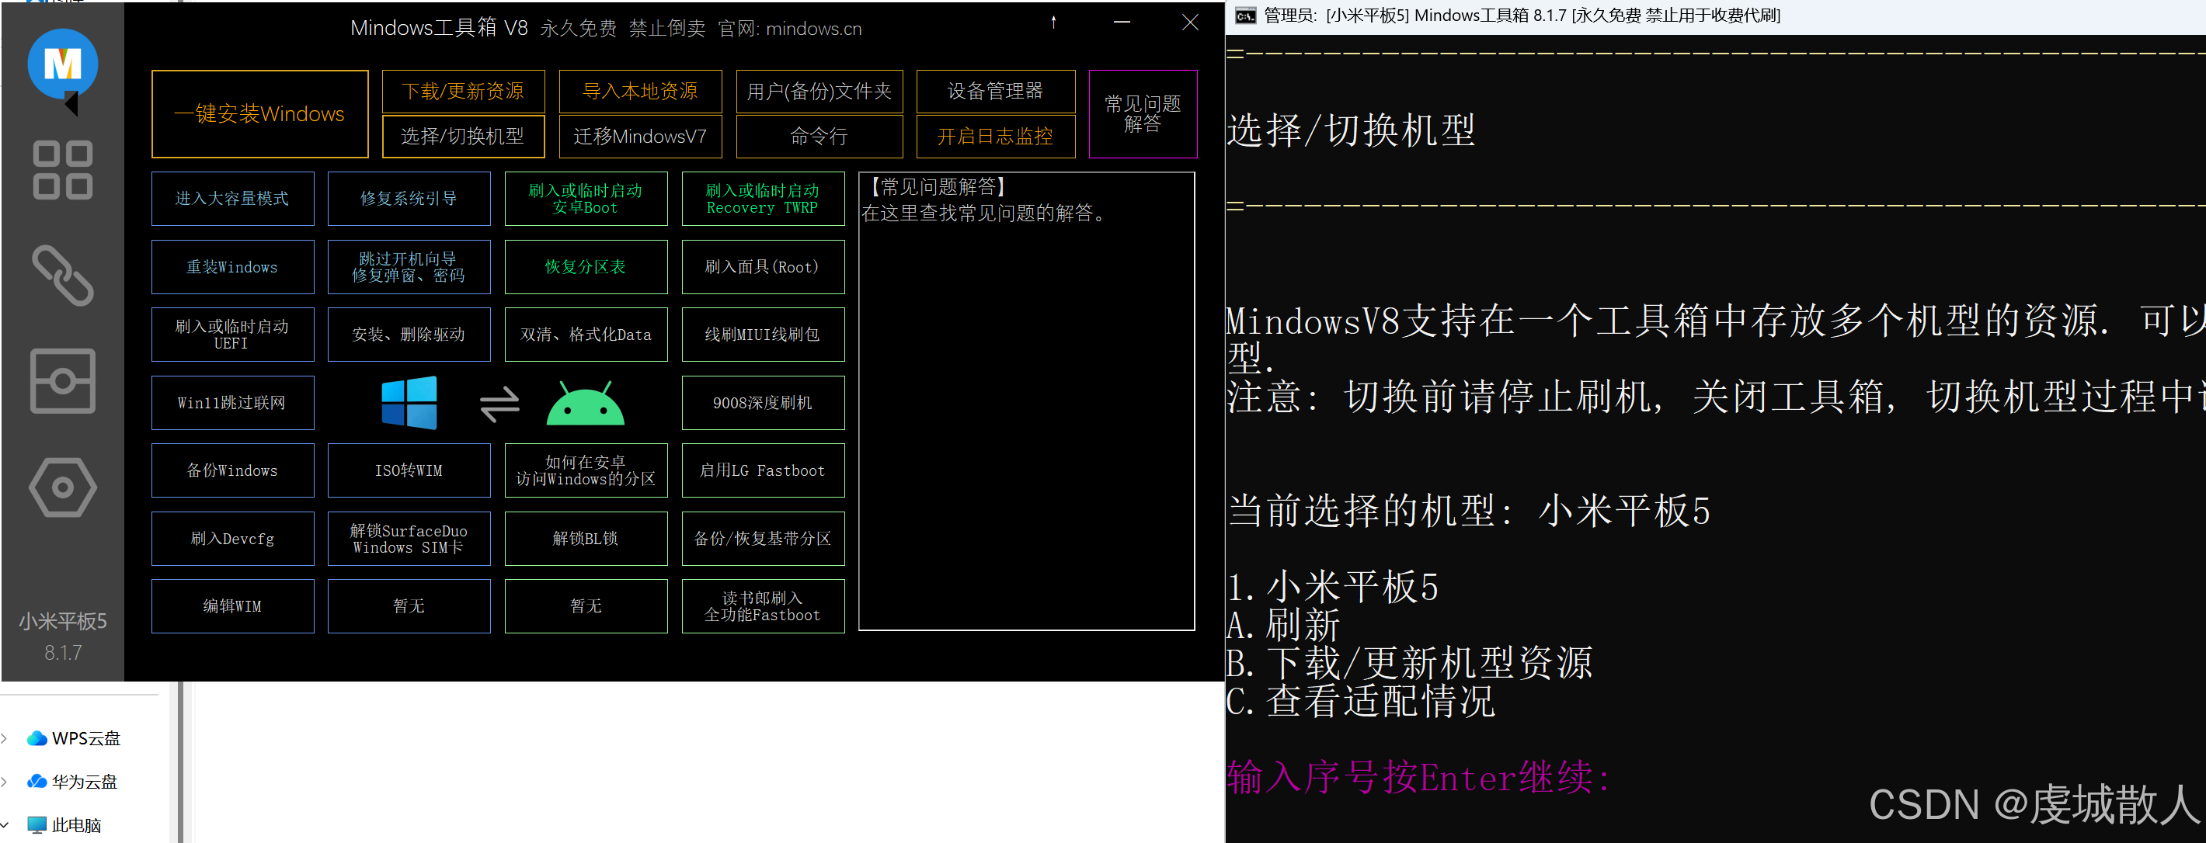Collapse the 此电脑 tree node
The height and width of the screenshot is (843, 2206).
pyautogui.click(x=5, y=825)
